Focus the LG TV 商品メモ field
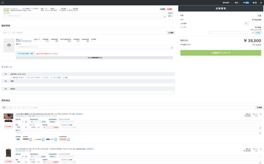The width and height of the screenshot is (264, 164). point(138,133)
